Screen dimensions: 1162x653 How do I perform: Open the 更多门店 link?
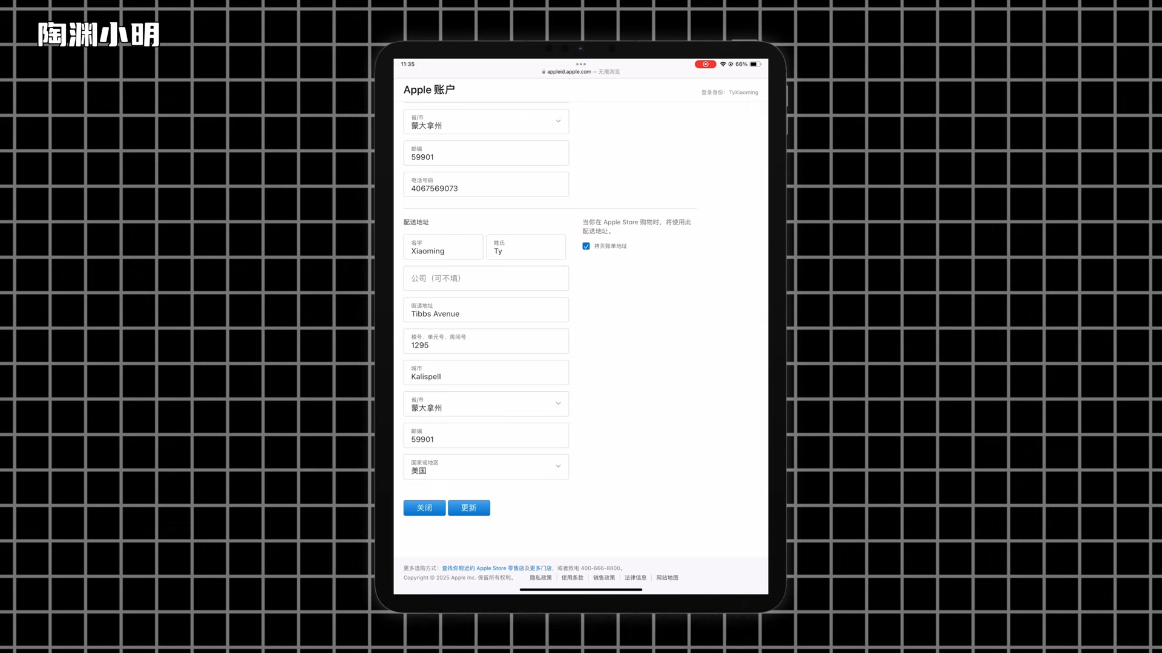pyautogui.click(x=540, y=568)
